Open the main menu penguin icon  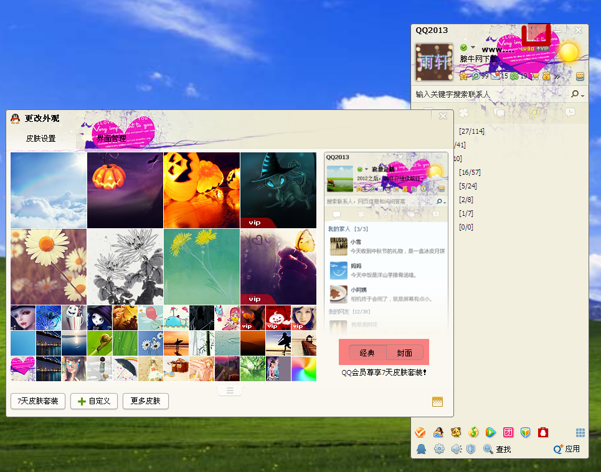click(421, 448)
